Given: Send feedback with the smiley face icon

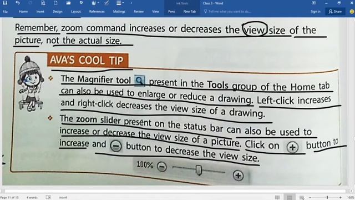Looking at the screenshot, I should click(x=352, y=12).
